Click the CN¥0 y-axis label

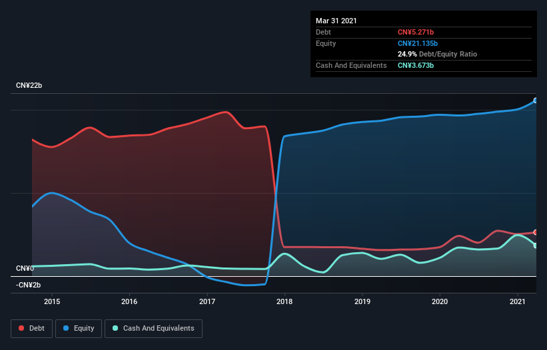tap(25, 269)
